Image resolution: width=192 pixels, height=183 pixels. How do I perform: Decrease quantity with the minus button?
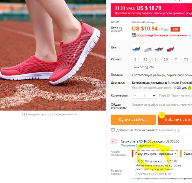pyautogui.click(x=135, y=95)
